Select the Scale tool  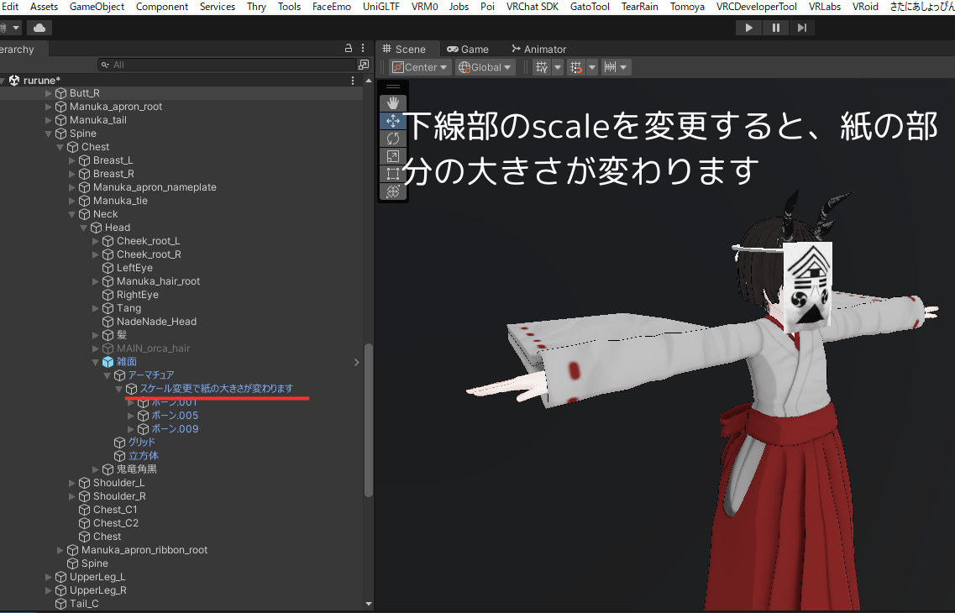(x=393, y=156)
